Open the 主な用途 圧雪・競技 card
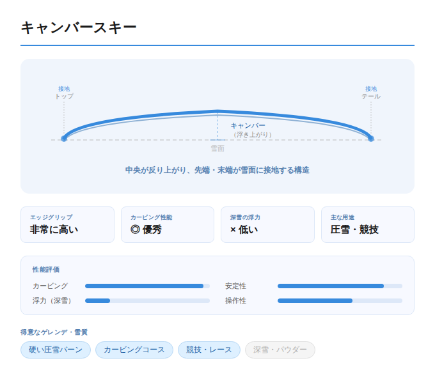Image resolution: width=435 pixels, height=379 pixels. tap(368, 224)
